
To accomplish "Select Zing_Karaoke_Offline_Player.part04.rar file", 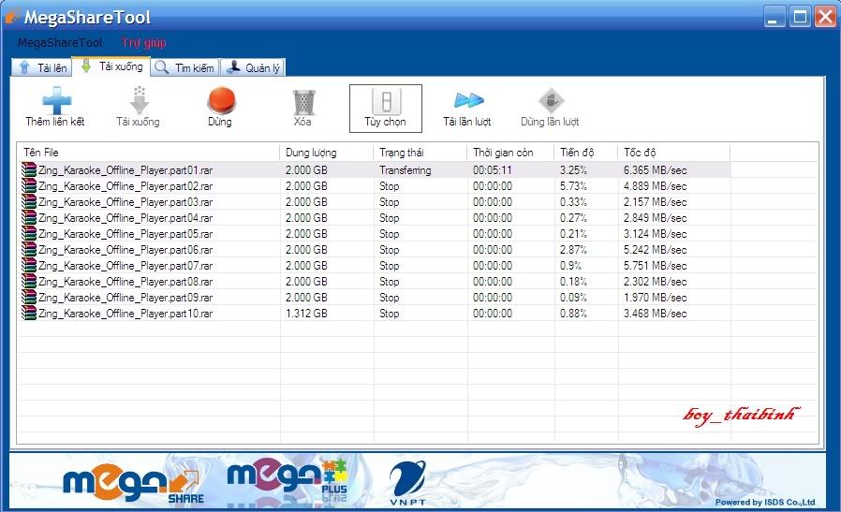I will (x=125, y=218).
